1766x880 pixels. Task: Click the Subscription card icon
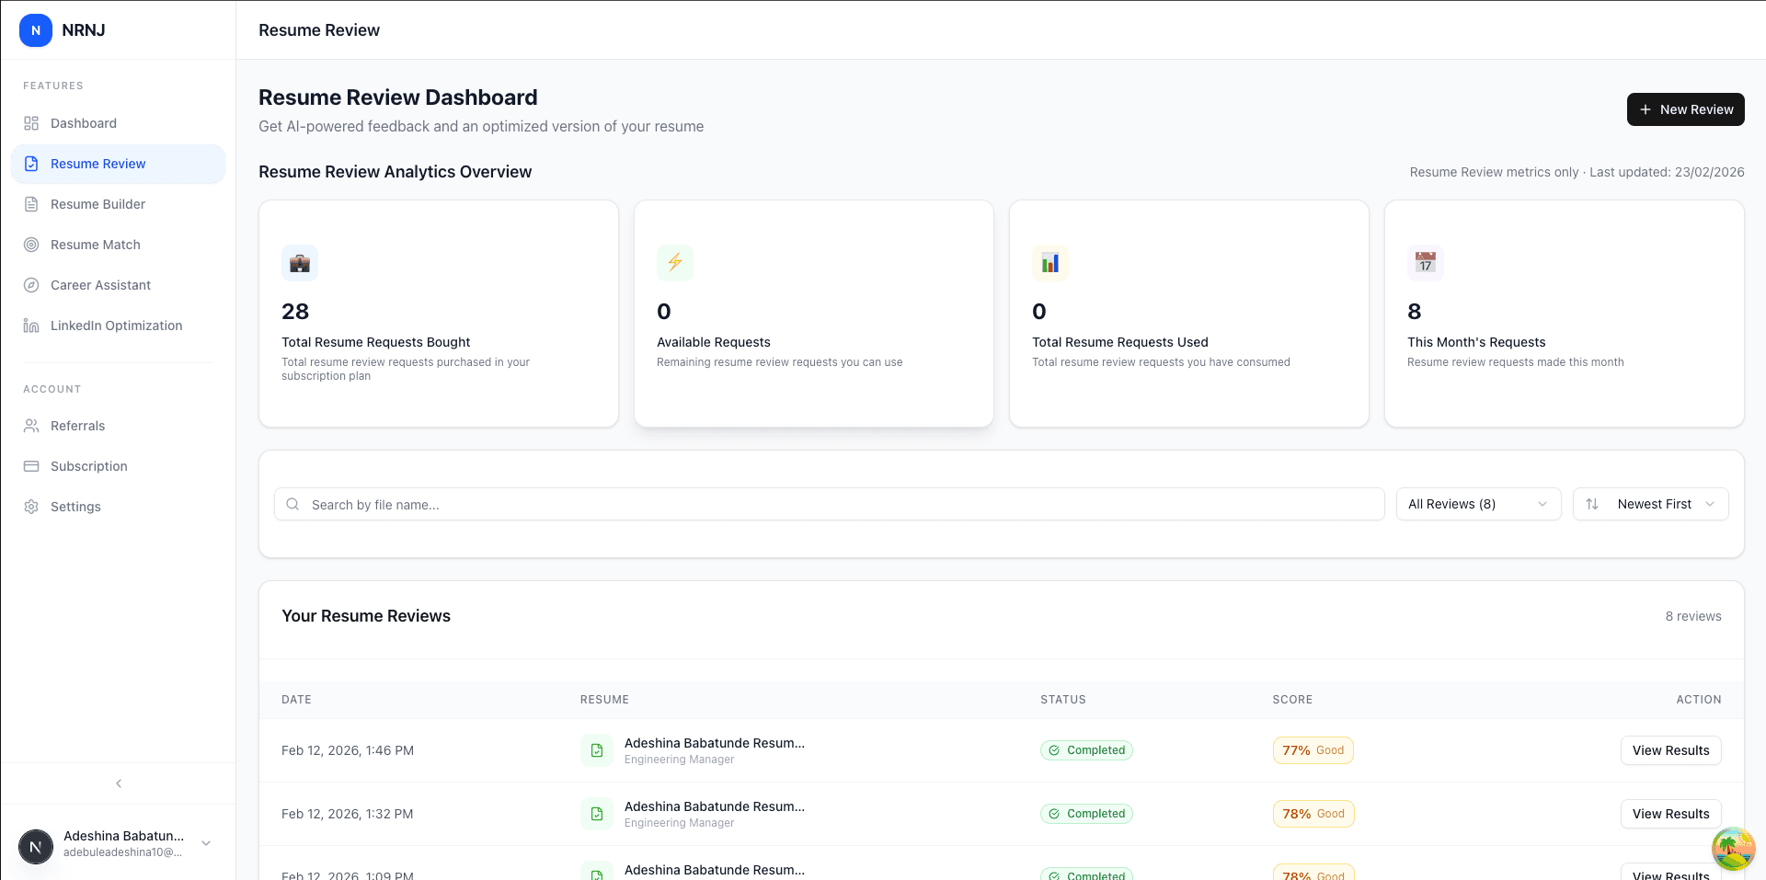click(x=31, y=466)
